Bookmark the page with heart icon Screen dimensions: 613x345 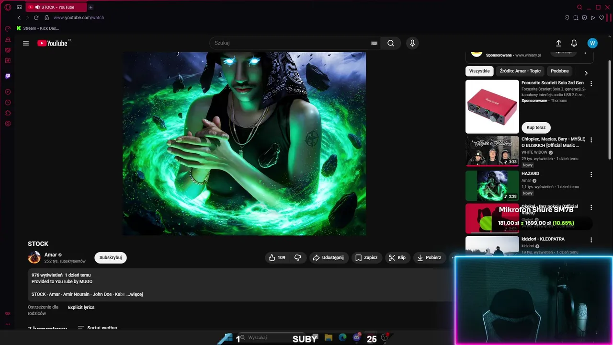pyautogui.click(x=602, y=18)
